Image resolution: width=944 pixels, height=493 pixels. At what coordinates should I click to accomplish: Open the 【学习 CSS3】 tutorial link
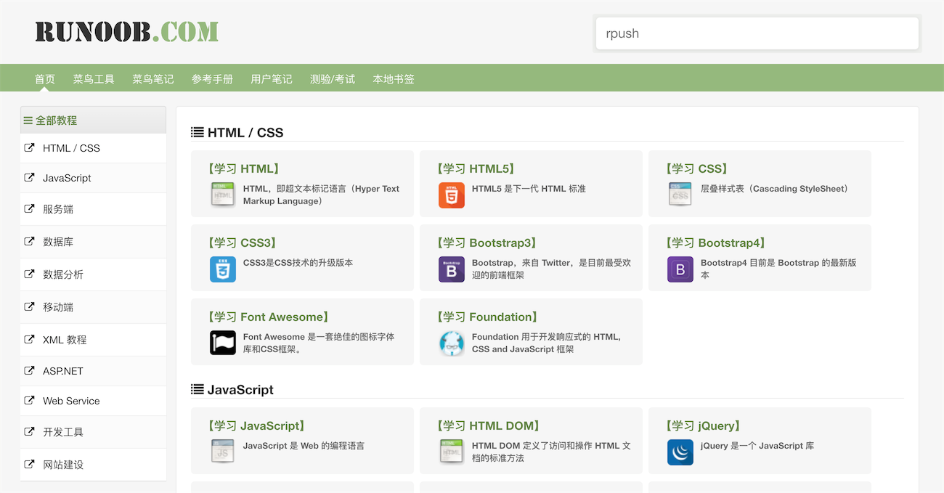point(242,243)
